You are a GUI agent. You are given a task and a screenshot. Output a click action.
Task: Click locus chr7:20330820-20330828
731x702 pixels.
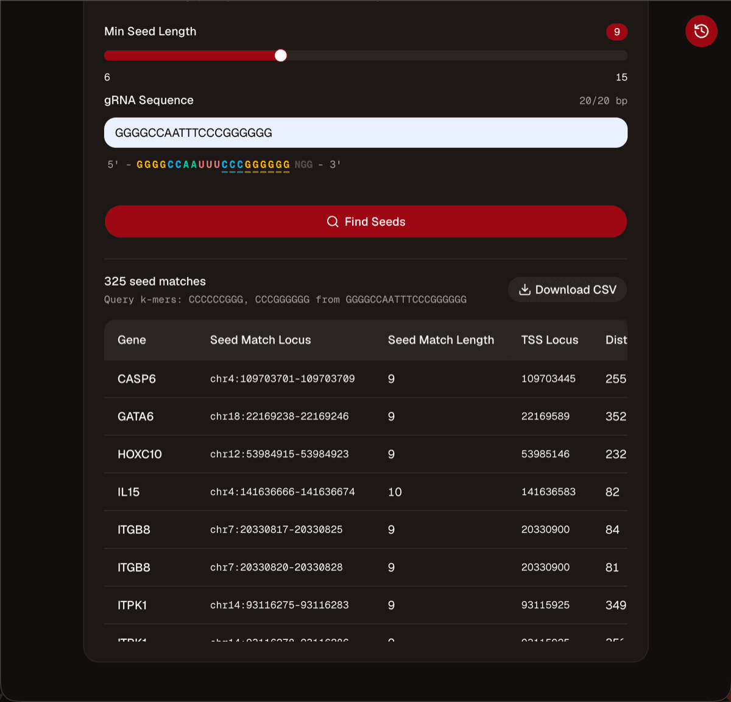[x=277, y=567]
